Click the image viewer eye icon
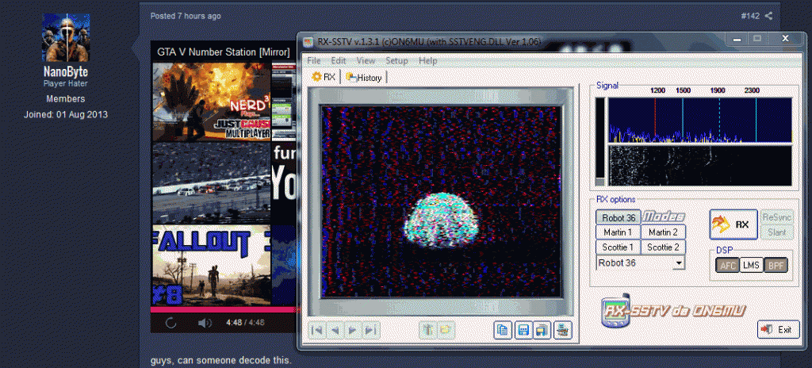 coord(562,330)
